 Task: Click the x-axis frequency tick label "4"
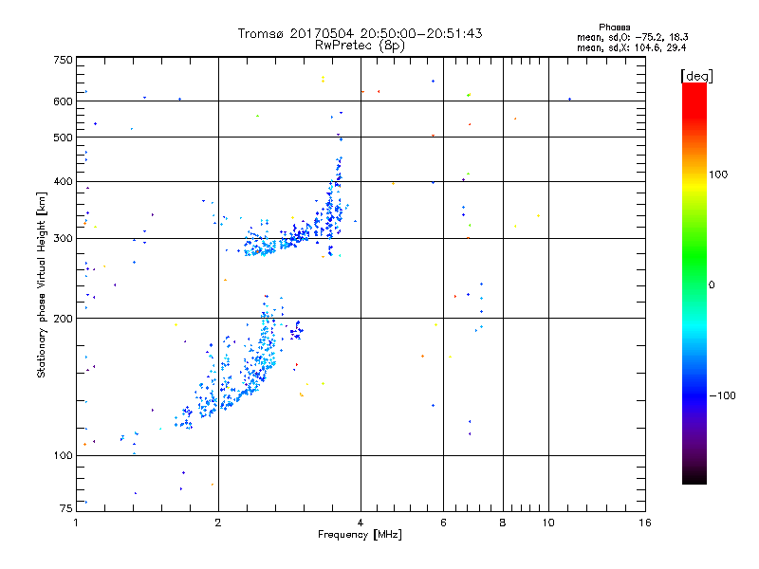[x=361, y=523]
